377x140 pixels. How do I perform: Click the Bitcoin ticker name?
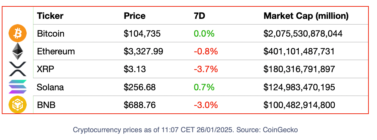pos(51,34)
